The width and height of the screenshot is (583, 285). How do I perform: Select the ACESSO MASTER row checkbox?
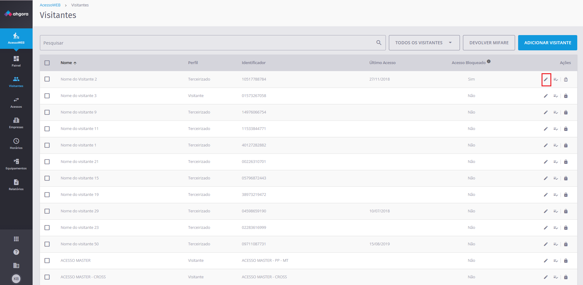pyautogui.click(x=47, y=261)
